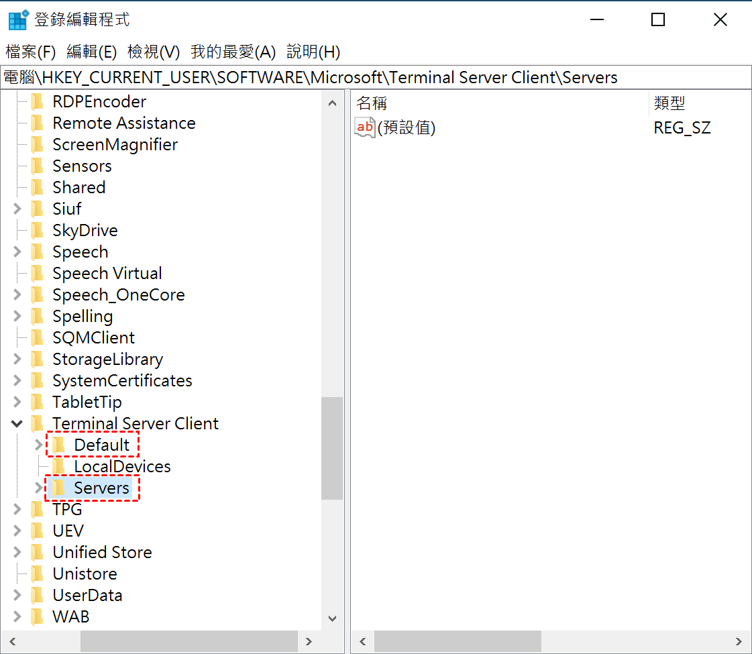This screenshot has height=654, width=752.
Task: Click tree pane scroll down arrow
Action: click(332, 618)
